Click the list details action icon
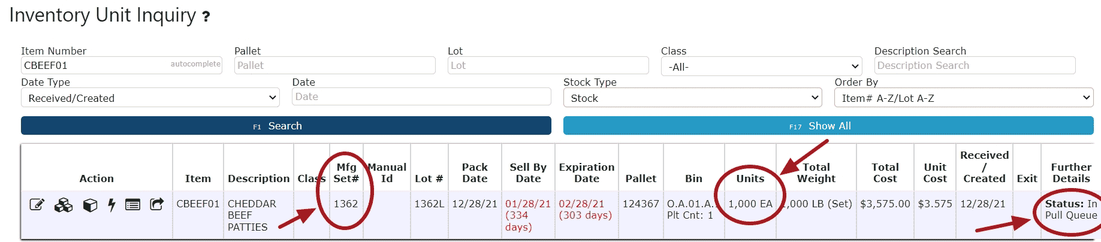The image size is (1101, 242). [x=133, y=205]
